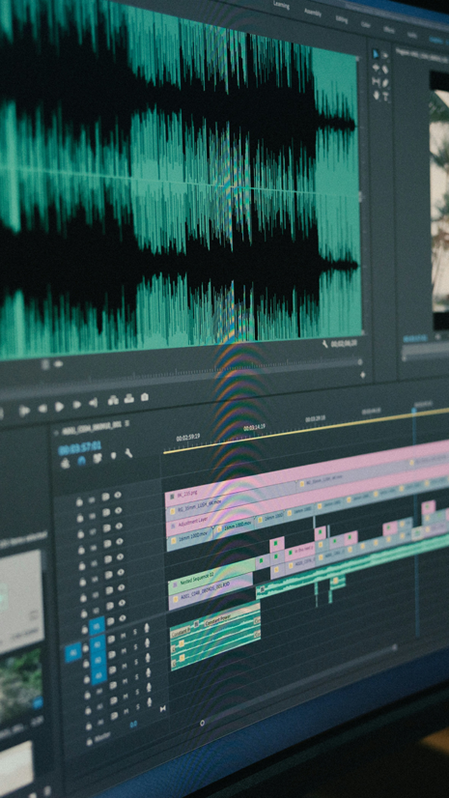Screen dimensions: 449x798
Task: Switch to the Color workspace
Action: pyautogui.click(x=366, y=24)
